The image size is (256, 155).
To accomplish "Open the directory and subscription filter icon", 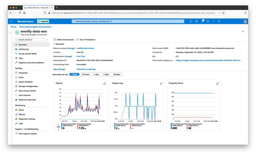I will [x=197, y=21].
